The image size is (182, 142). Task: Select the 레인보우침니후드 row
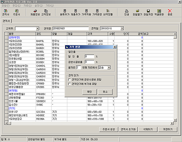[89, 115]
